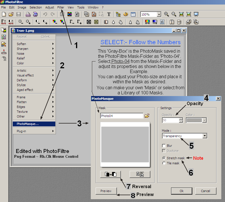This screenshot has width=225, height=202.
Task: Open the Mode Transparency dropdown
Action: click(x=205, y=136)
